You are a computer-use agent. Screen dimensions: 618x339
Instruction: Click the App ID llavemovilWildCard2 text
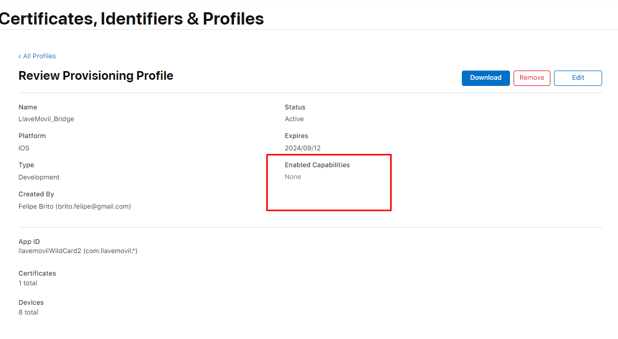pos(78,251)
